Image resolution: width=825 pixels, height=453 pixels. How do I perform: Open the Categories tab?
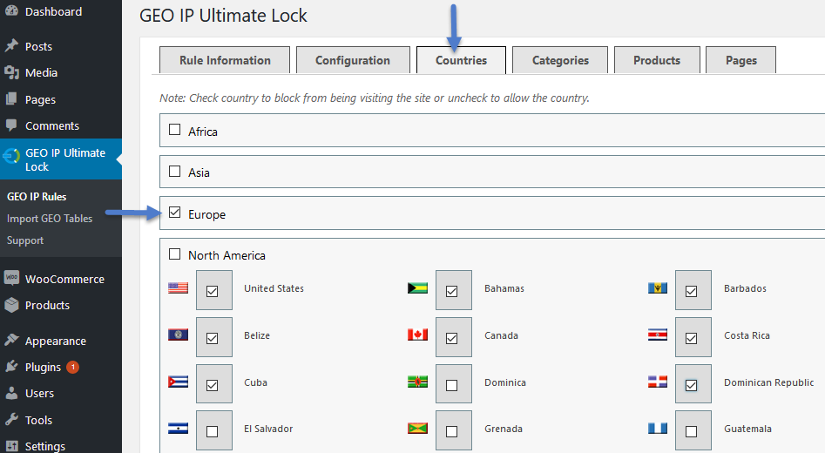[x=560, y=60]
